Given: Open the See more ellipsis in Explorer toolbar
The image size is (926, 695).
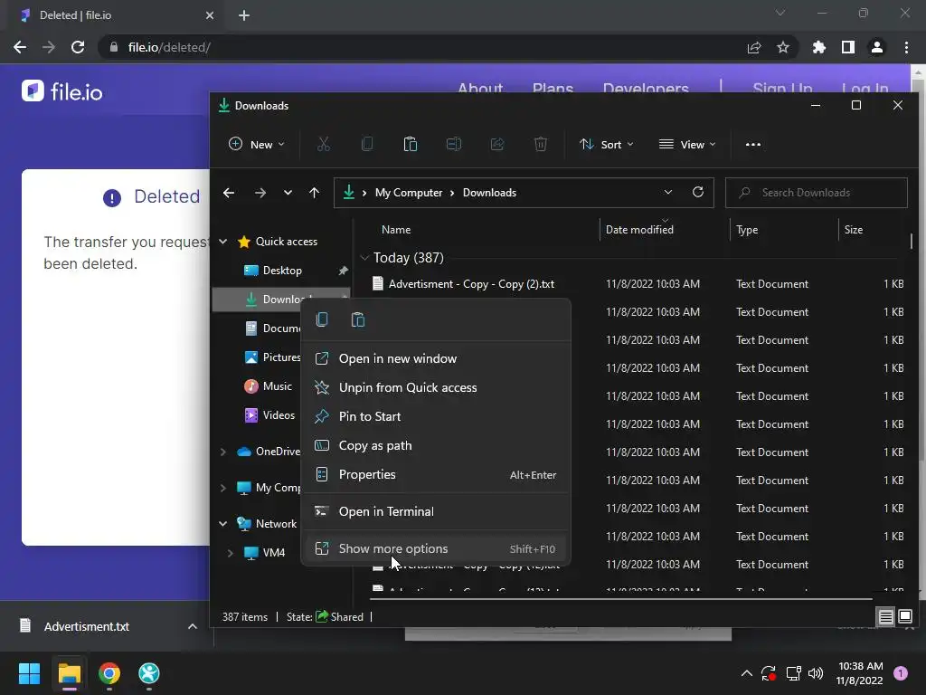Looking at the screenshot, I should (753, 144).
